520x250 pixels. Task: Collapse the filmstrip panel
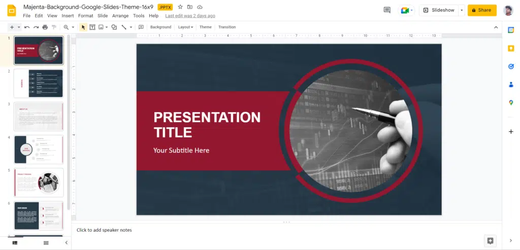[66, 243]
